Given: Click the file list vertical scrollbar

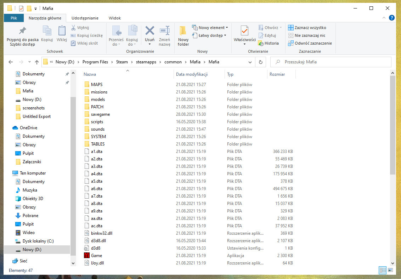Looking at the screenshot, I should tap(392, 125).
